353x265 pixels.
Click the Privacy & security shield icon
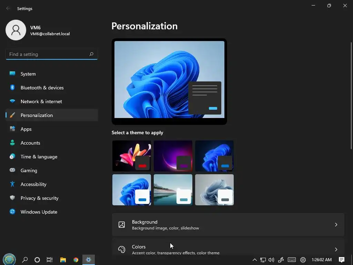(12, 198)
